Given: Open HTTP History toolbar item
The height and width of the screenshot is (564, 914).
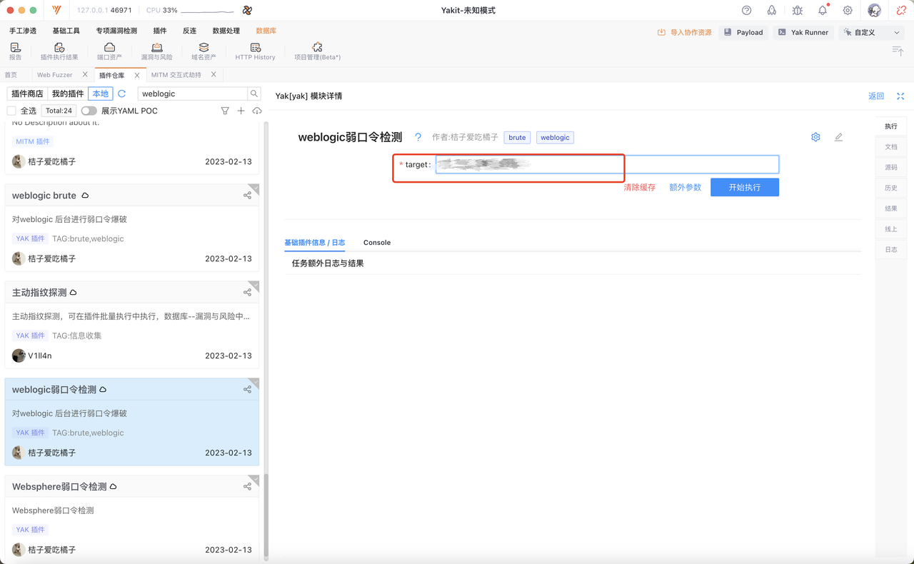Looking at the screenshot, I should click(255, 51).
